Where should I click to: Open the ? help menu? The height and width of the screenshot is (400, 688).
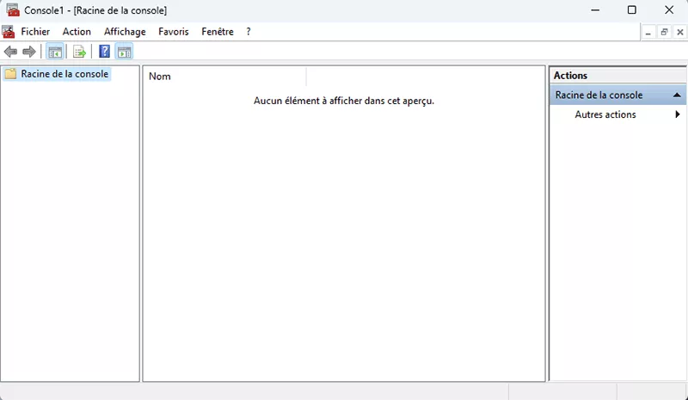[x=249, y=32]
